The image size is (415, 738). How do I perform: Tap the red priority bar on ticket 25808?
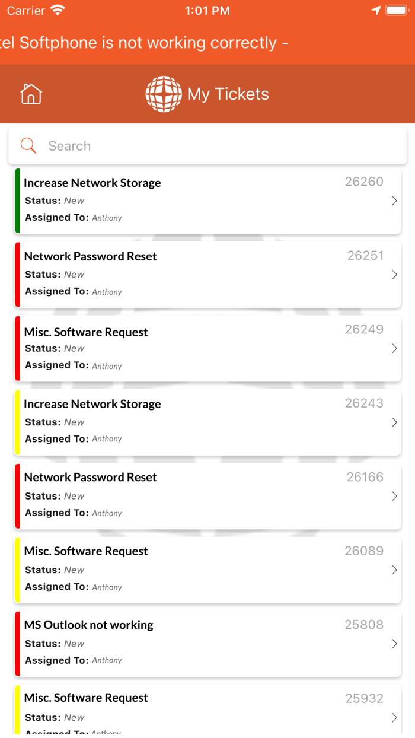(x=17, y=644)
